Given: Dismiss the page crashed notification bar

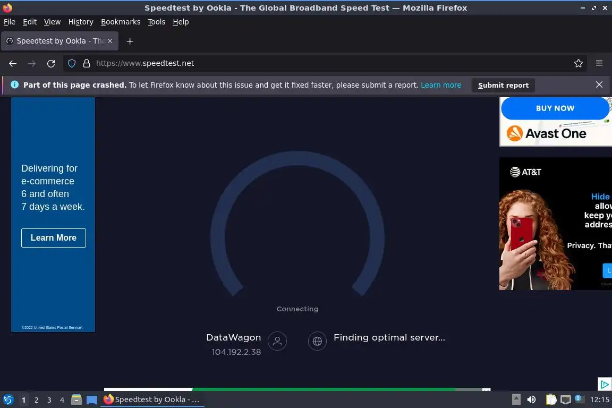Looking at the screenshot, I should pos(599,84).
